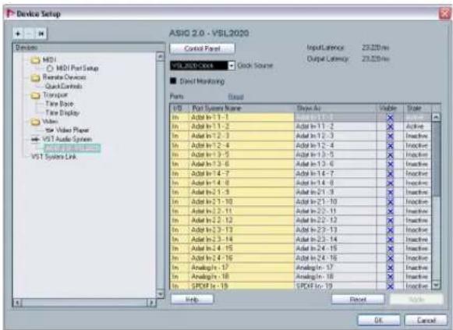Image resolution: width=453 pixels, height=330 pixels.
Task: Select port row Adat In 2 4 - 15
Action: (300, 249)
